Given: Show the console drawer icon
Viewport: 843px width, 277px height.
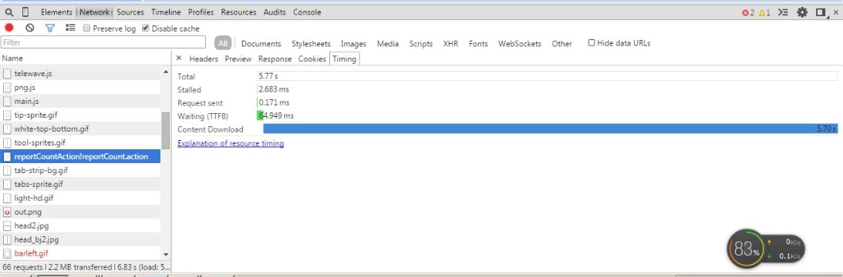Looking at the screenshot, I should click(x=784, y=12).
